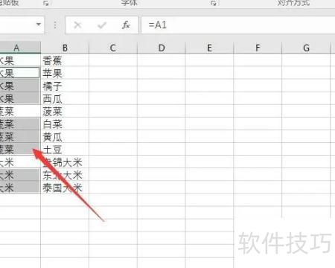Viewport: 335px width, 268px height.
Task: Select the cell containing 菠菜
Action: pyautogui.click(x=65, y=112)
